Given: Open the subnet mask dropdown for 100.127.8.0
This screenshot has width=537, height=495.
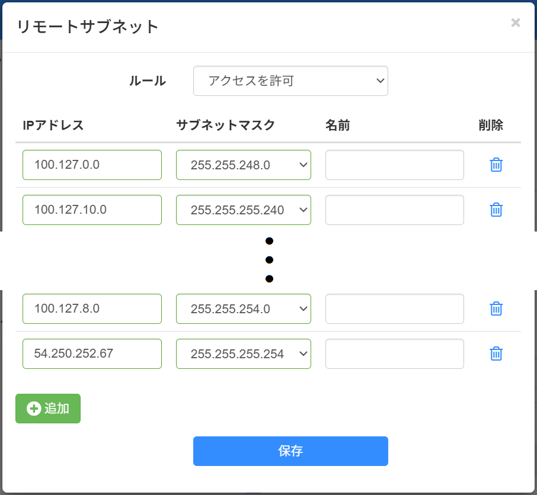Looking at the screenshot, I should pos(243,308).
